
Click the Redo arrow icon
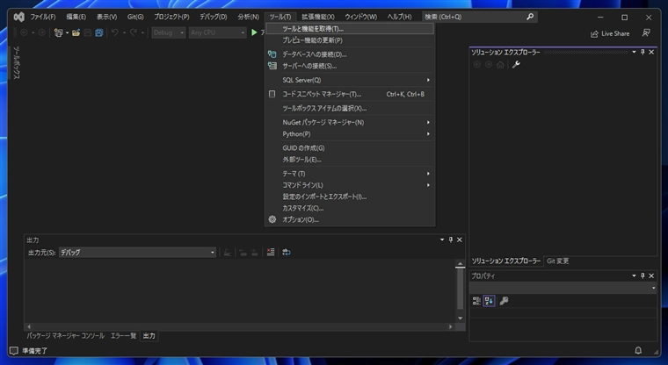point(134,32)
